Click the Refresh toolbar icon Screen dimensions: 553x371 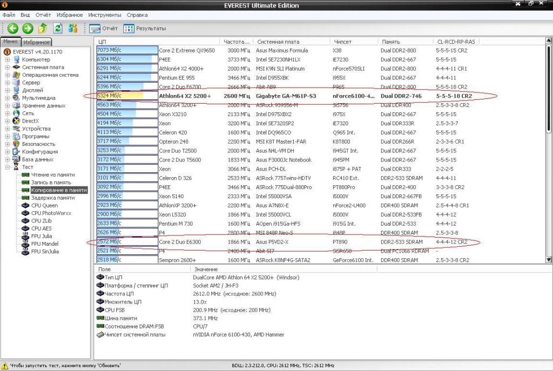click(x=58, y=28)
